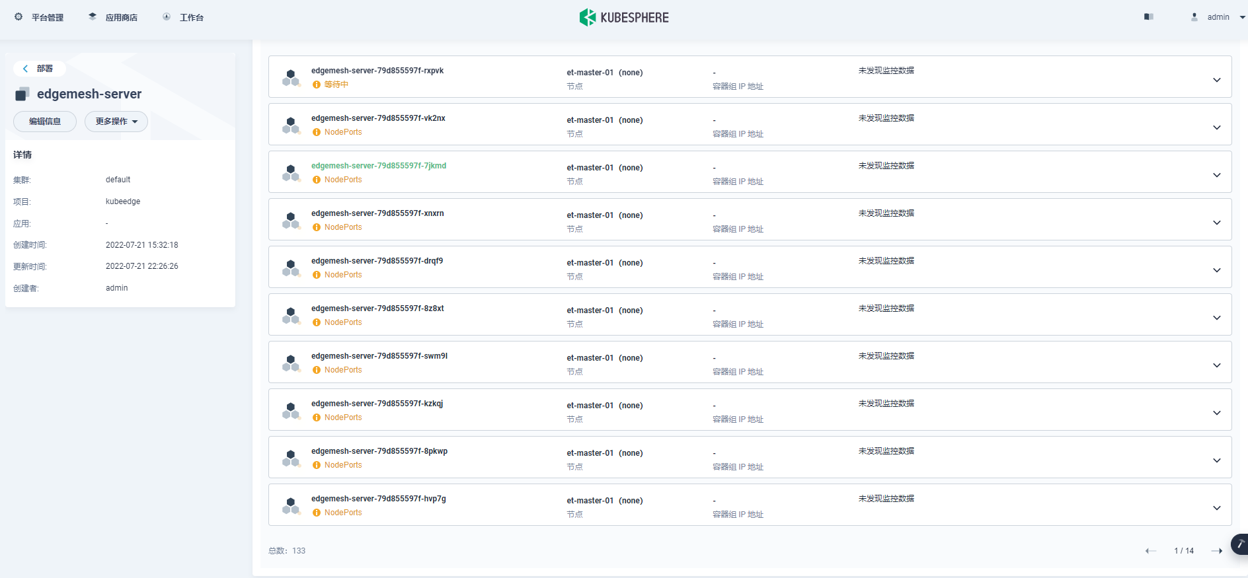
Task: Go to the next page arrow
Action: point(1217,551)
